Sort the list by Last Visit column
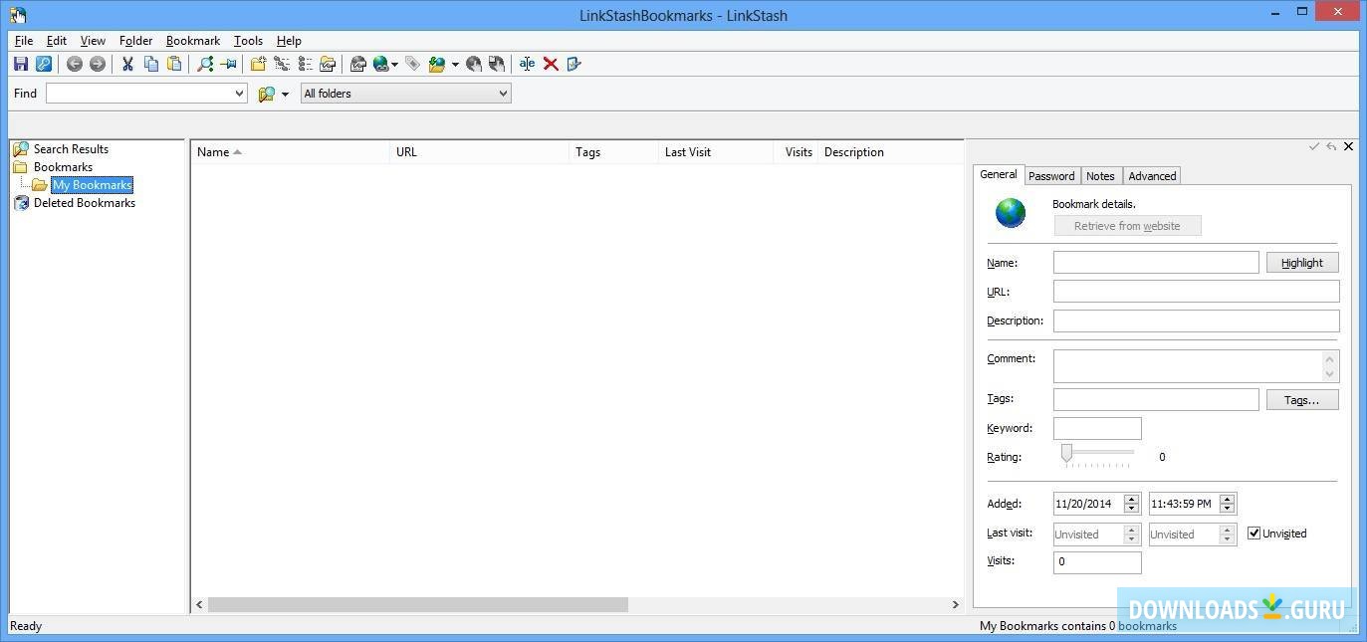The image size is (1367, 642). [716, 152]
